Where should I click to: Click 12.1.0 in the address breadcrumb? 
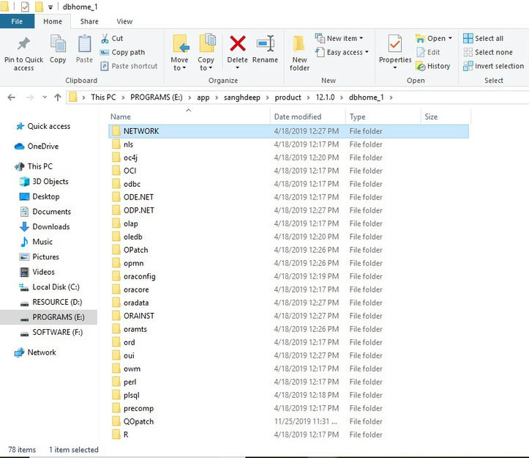coord(325,97)
